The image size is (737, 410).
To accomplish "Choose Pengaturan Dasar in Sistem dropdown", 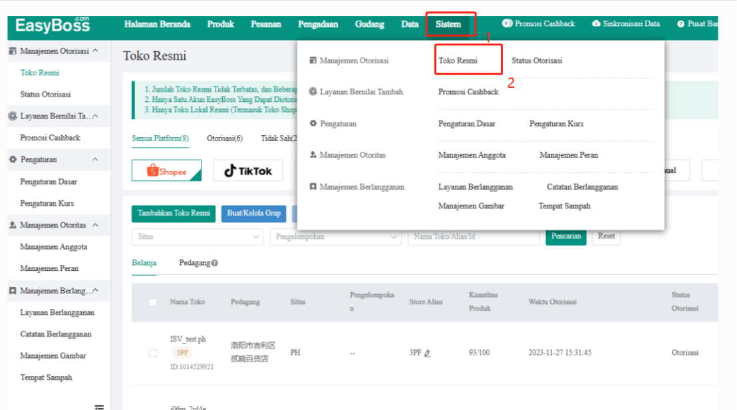I will coord(467,124).
